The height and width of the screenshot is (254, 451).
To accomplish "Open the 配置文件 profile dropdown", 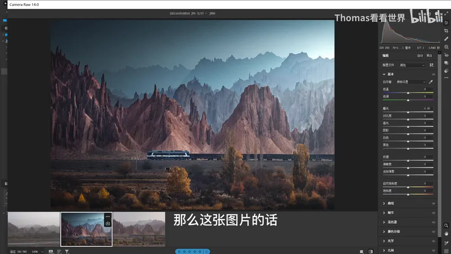I will tap(412, 65).
